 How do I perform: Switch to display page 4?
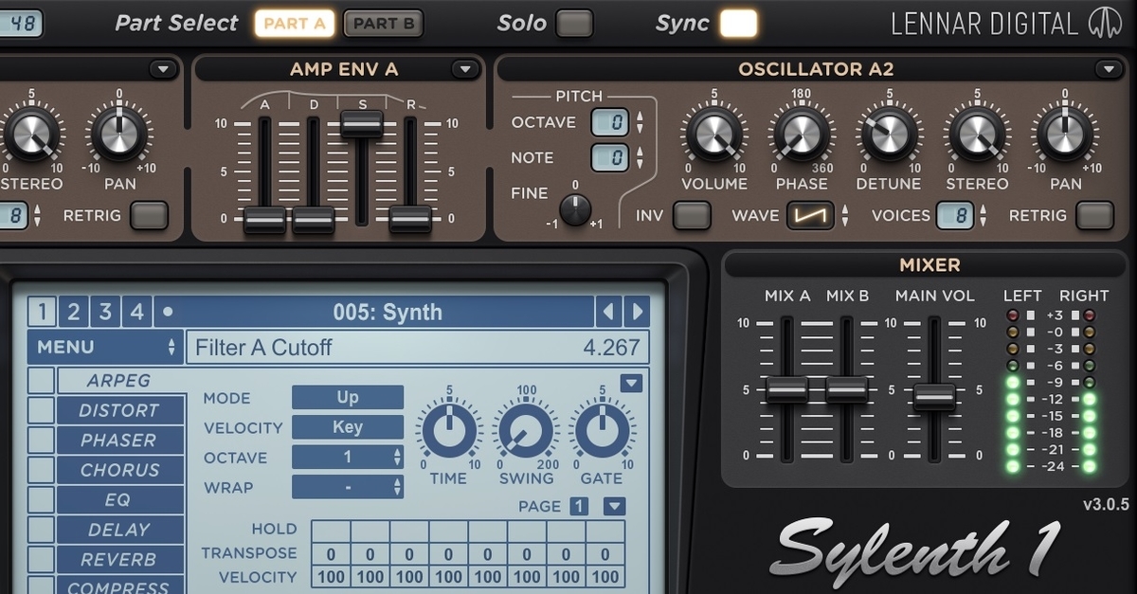[136, 312]
